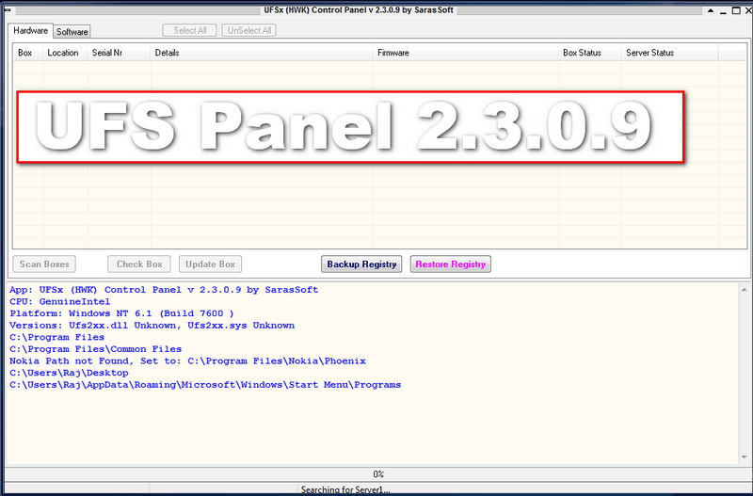Click the log line 'App: UFSx (HWK) Control Panel'
The width and height of the screenshot is (753, 496).
[164, 290]
